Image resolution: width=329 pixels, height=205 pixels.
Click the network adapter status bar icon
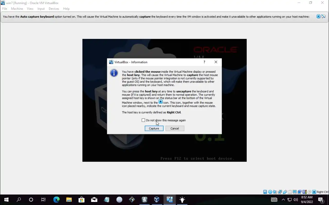280,192
